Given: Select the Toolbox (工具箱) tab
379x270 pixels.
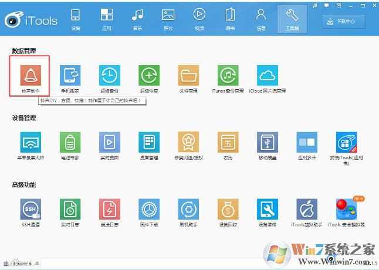Looking at the screenshot, I should click(x=292, y=19).
